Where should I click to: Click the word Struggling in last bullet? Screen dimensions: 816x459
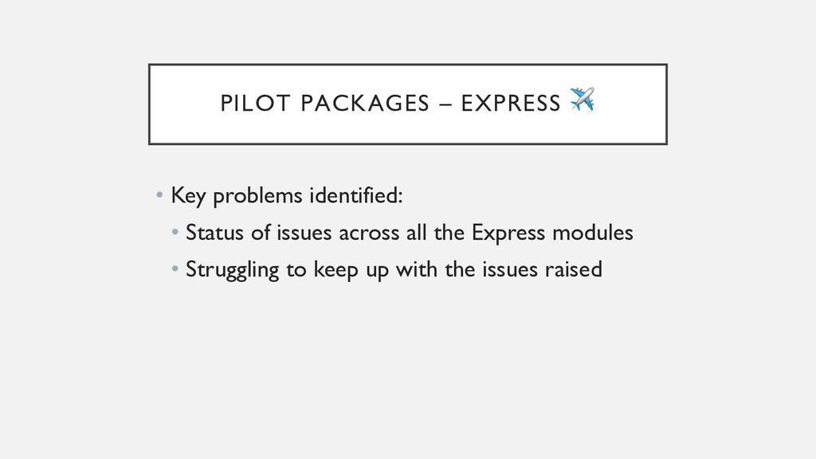(232, 270)
